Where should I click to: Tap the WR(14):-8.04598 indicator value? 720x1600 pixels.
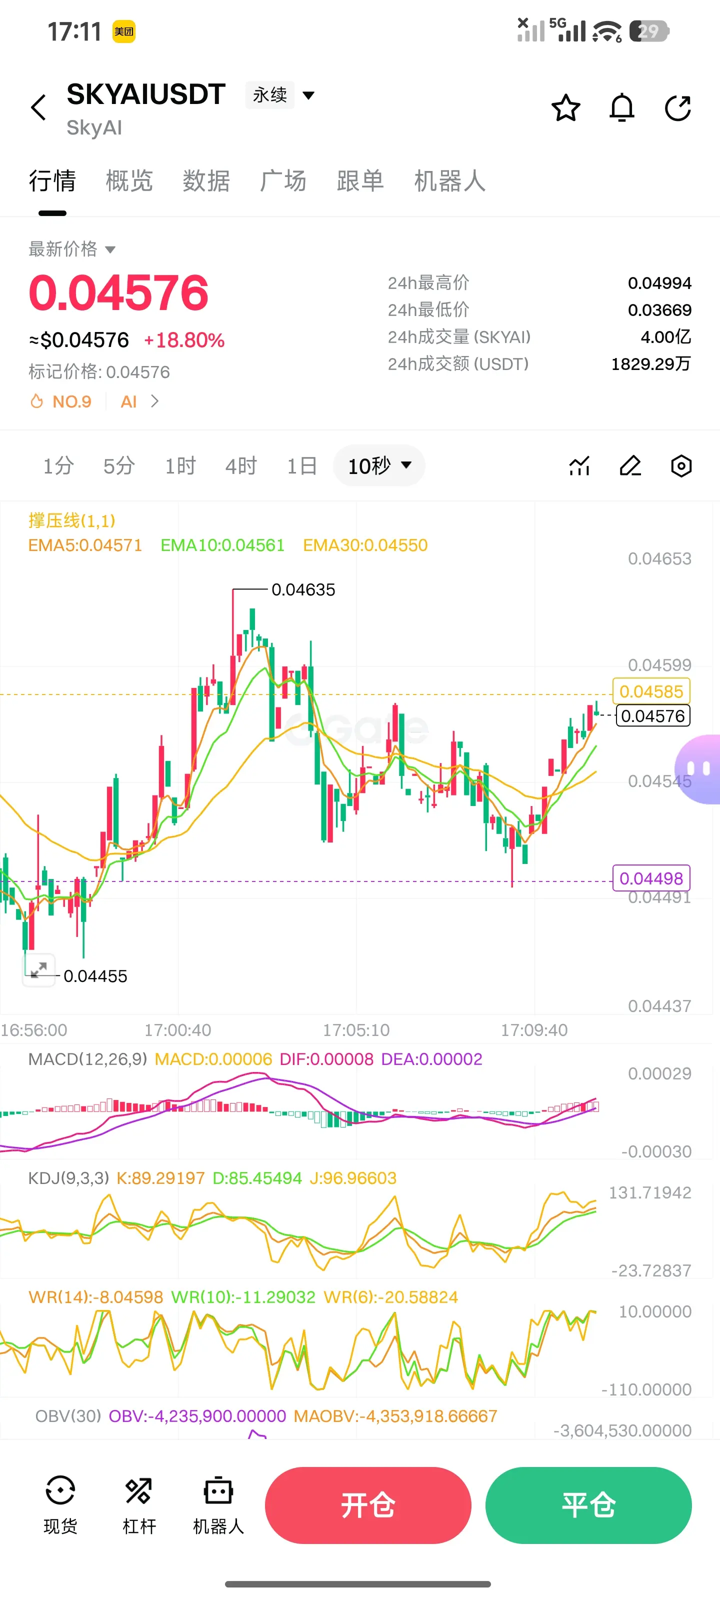[95, 1297]
